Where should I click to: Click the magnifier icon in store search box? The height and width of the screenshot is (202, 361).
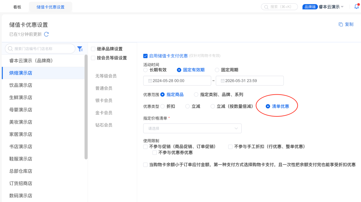coord(10,49)
